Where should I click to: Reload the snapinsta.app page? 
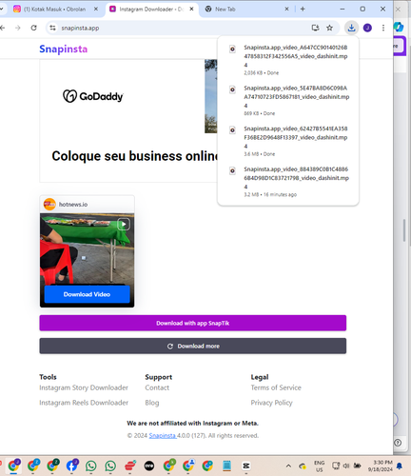tap(33, 28)
